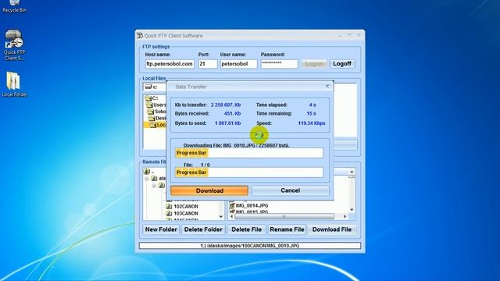Select the C:\ folder in local tree
Screen dimensions: 500x281
(152, 98)
